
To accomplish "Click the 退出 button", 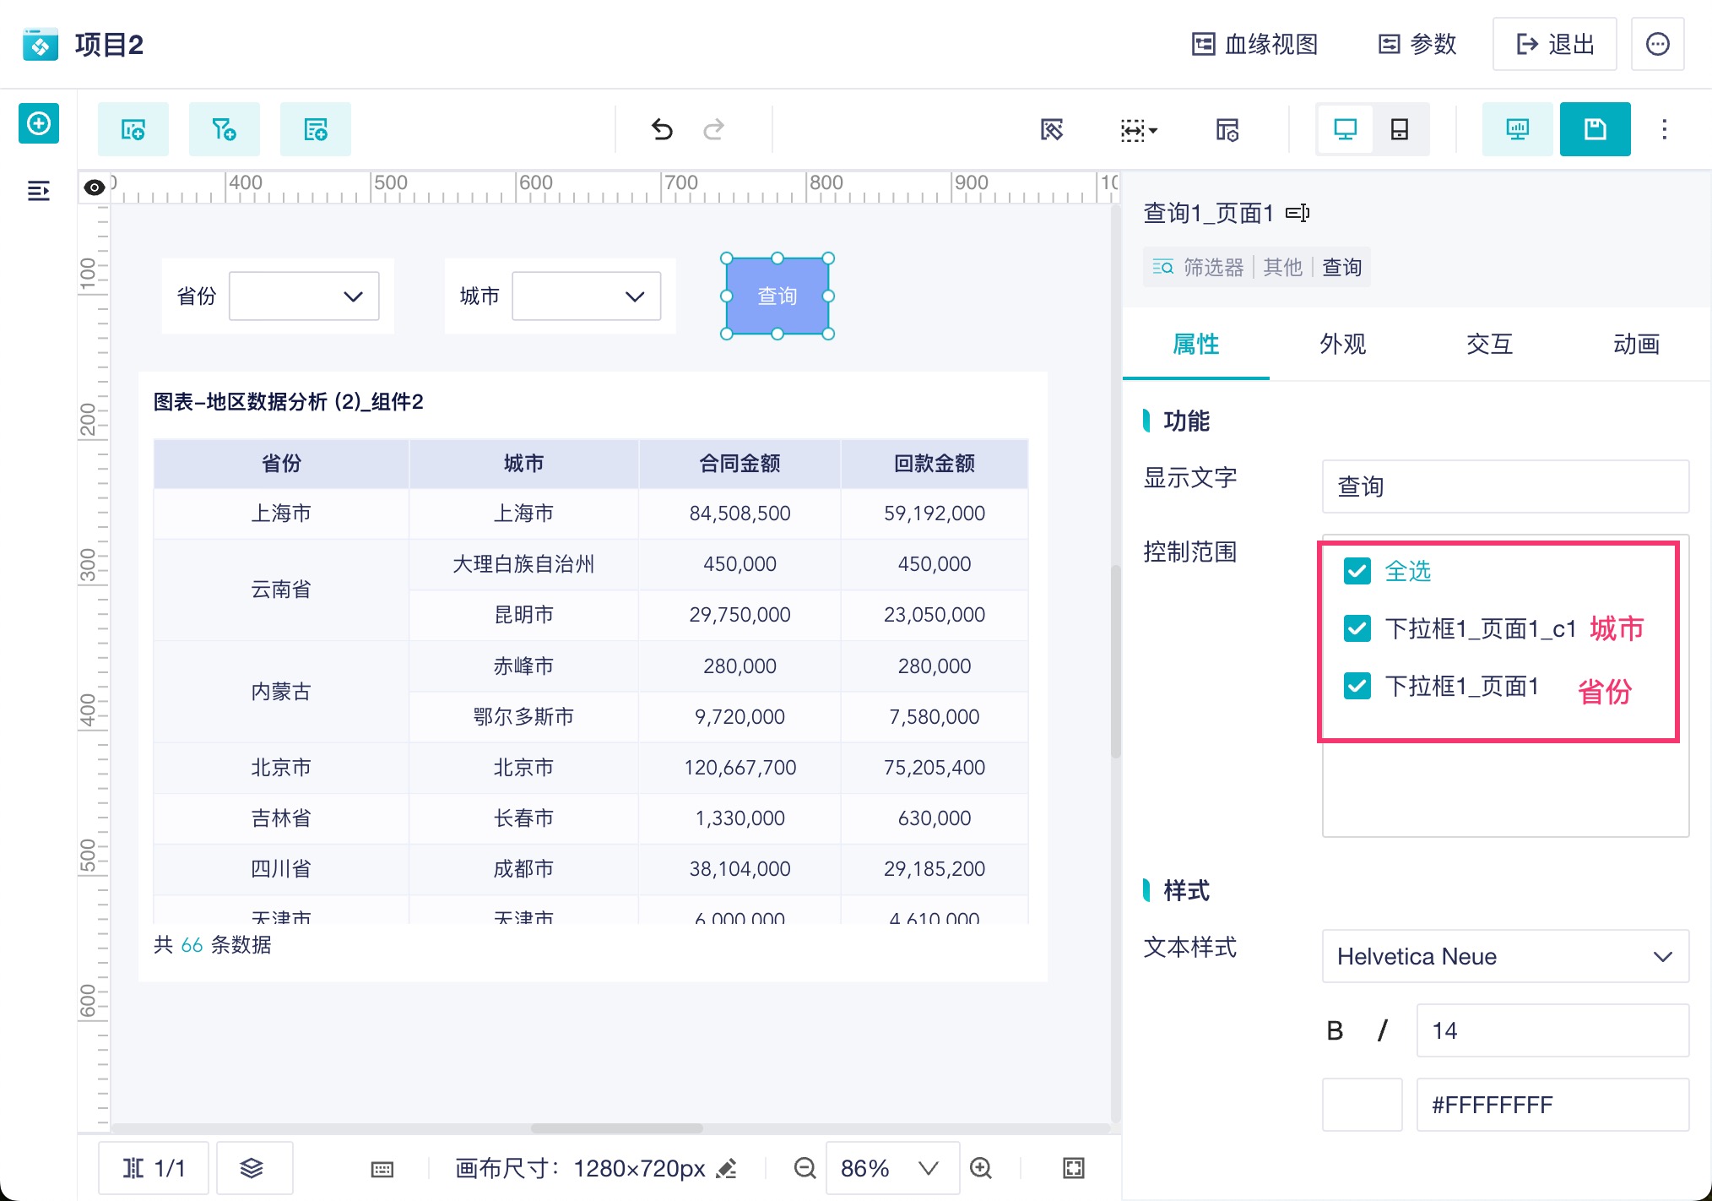I will [1554, 44].
